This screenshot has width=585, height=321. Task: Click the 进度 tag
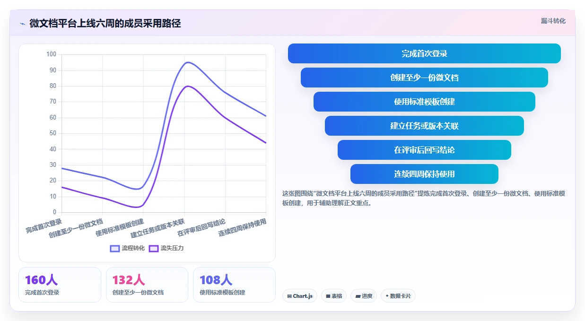click(364, 296)
